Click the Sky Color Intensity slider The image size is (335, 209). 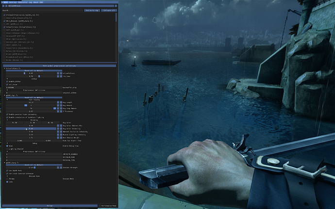(31, 129)
